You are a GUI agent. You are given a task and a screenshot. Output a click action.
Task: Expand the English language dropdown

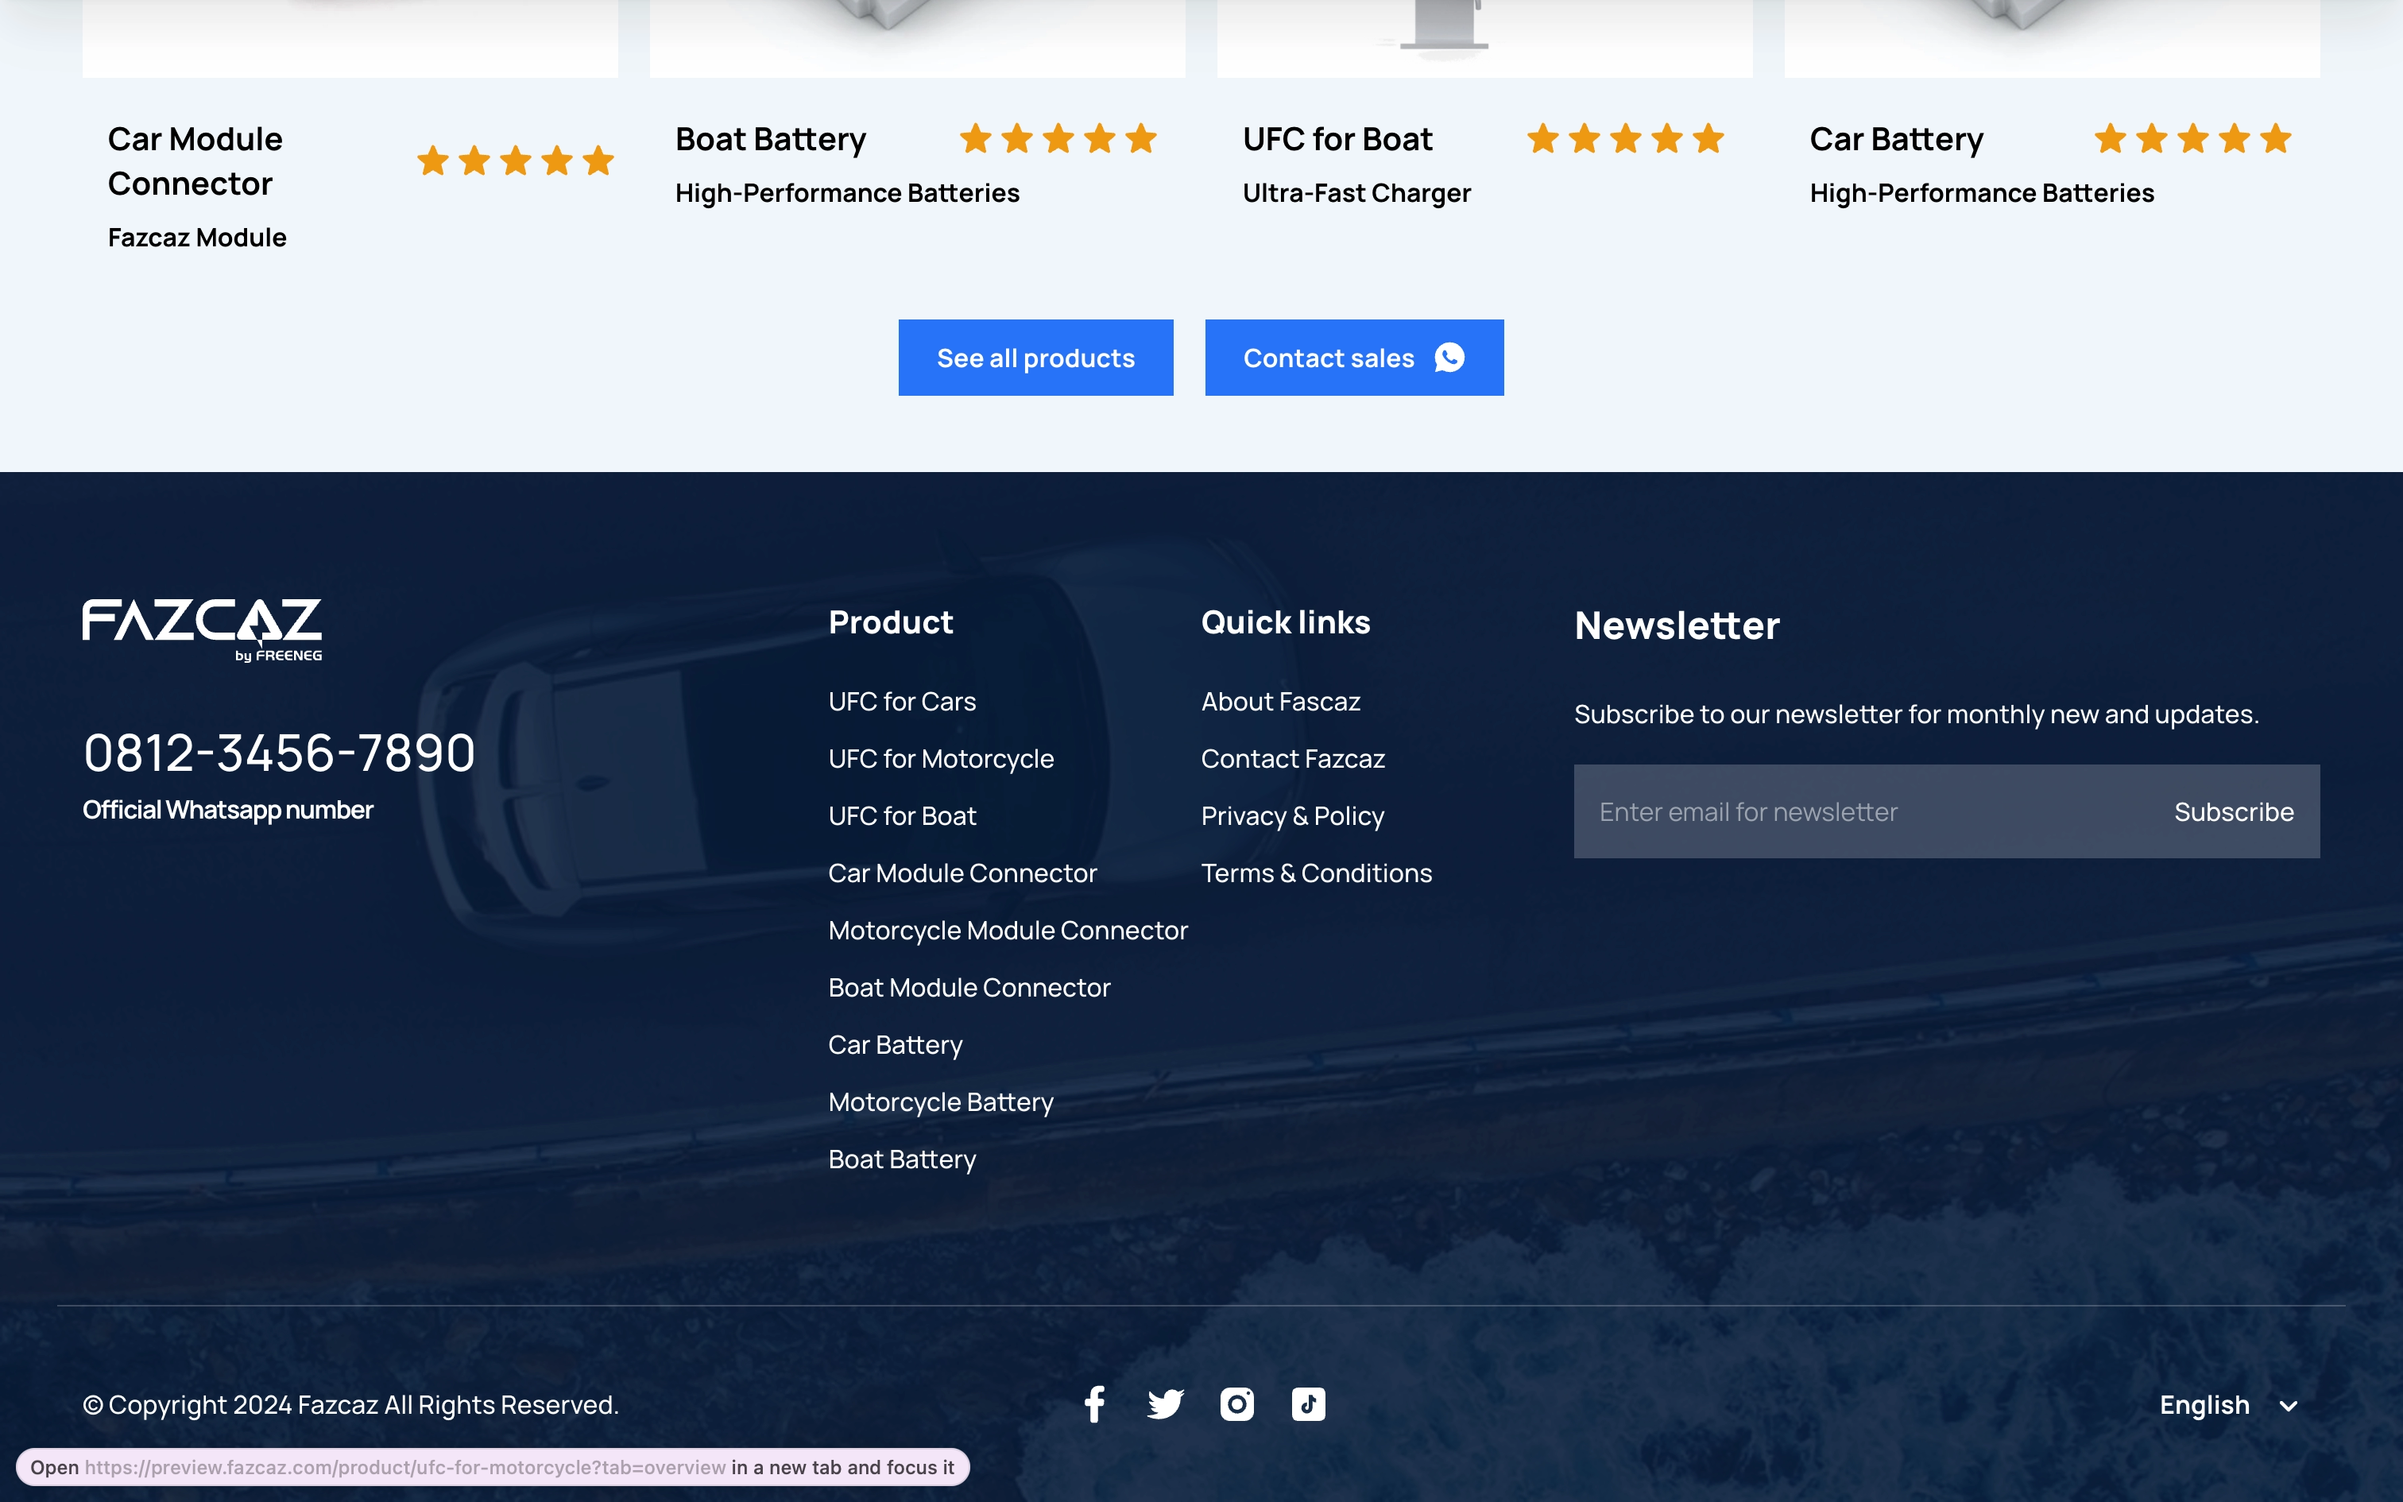click(x=2229, y=1405)
